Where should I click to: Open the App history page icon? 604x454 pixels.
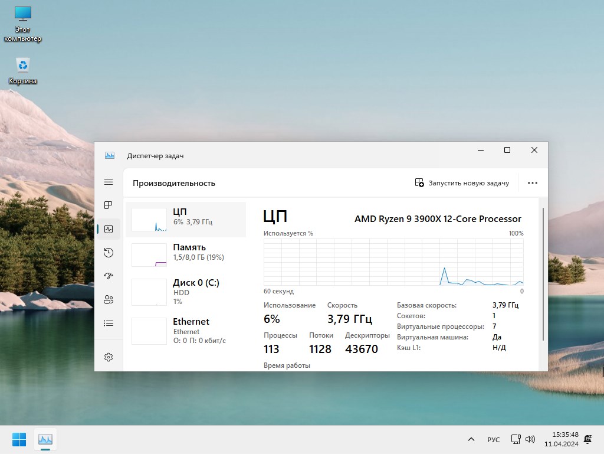coord(109,253)
